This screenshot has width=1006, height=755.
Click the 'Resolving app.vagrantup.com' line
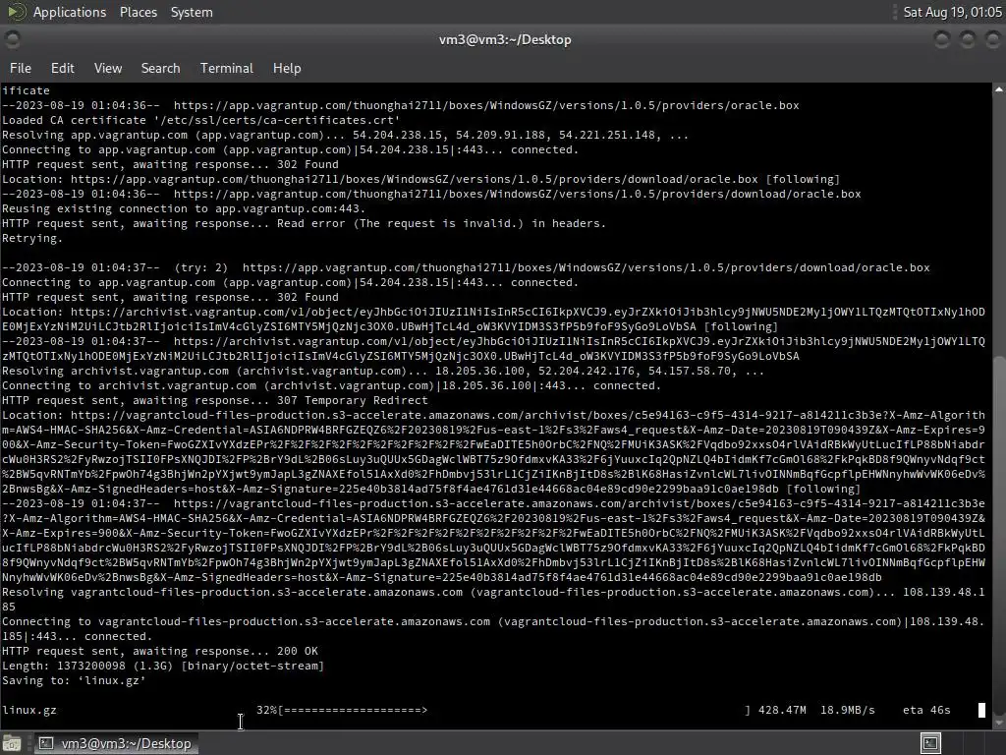[345, 134]
